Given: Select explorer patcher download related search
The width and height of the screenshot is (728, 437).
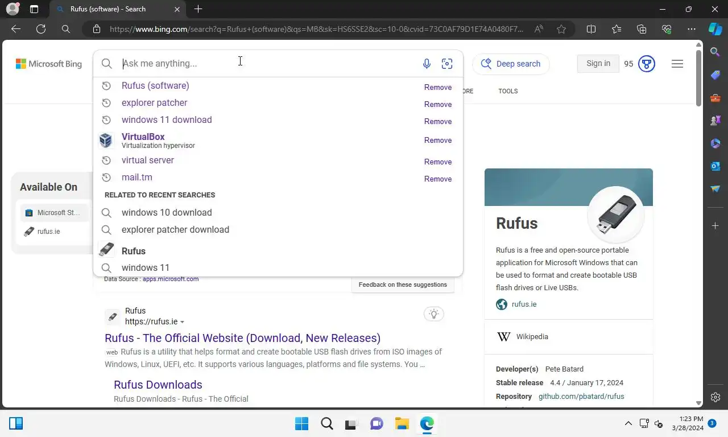Looking at the screenshot, I should coord(175,230).
